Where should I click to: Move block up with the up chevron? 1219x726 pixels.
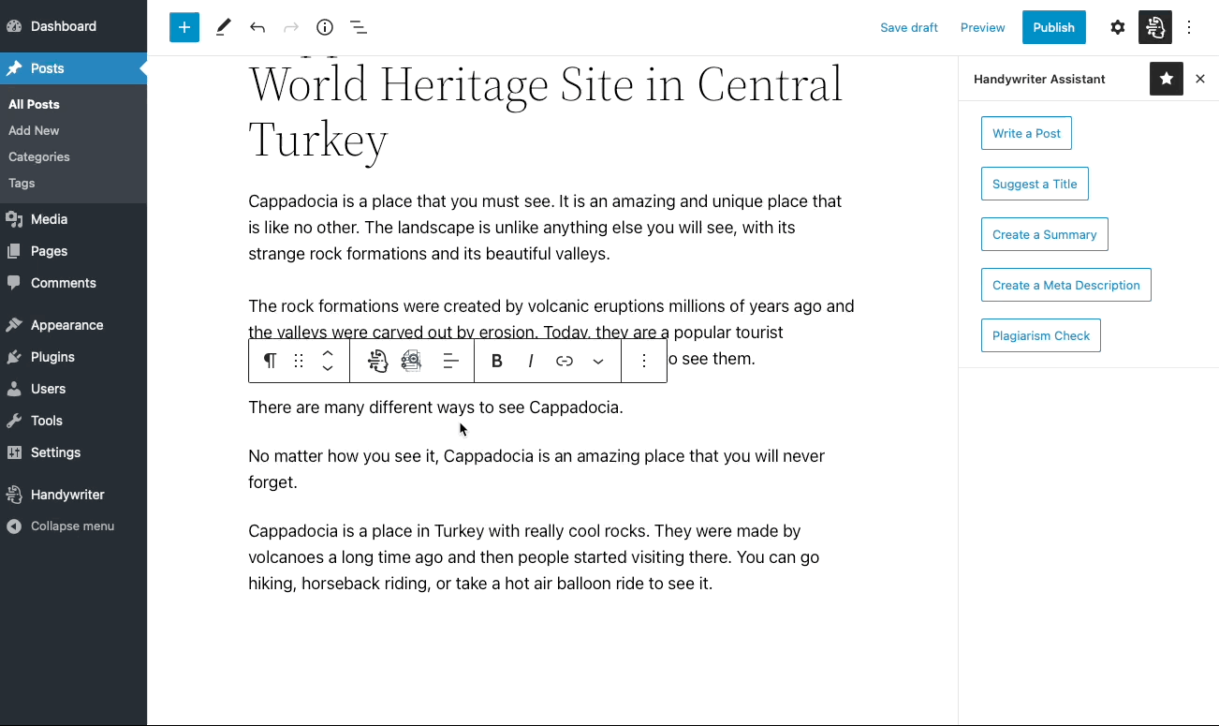[328, 353]
